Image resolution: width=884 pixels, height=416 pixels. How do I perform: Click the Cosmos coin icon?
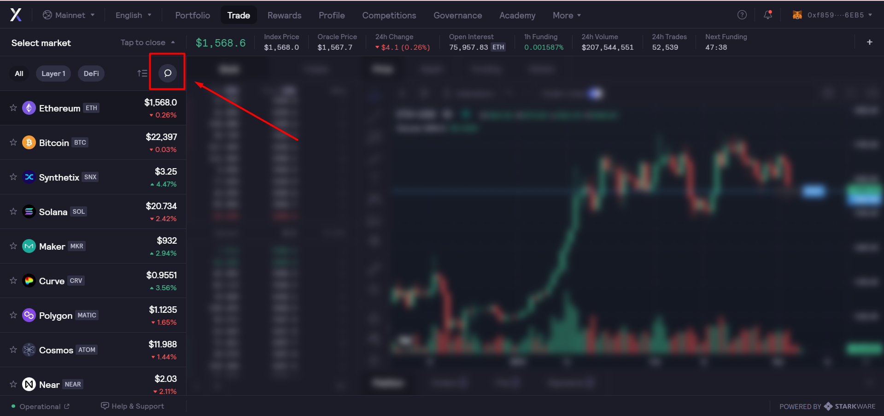click(29, 350)
